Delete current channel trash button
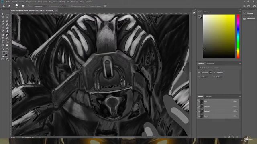The width and height of the screenshot is (257, 144). click(x=237, y=137)
